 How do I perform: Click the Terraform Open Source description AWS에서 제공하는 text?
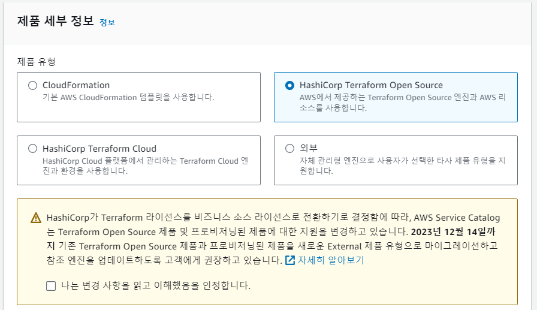pyautogui.click(x=402, y=103)
